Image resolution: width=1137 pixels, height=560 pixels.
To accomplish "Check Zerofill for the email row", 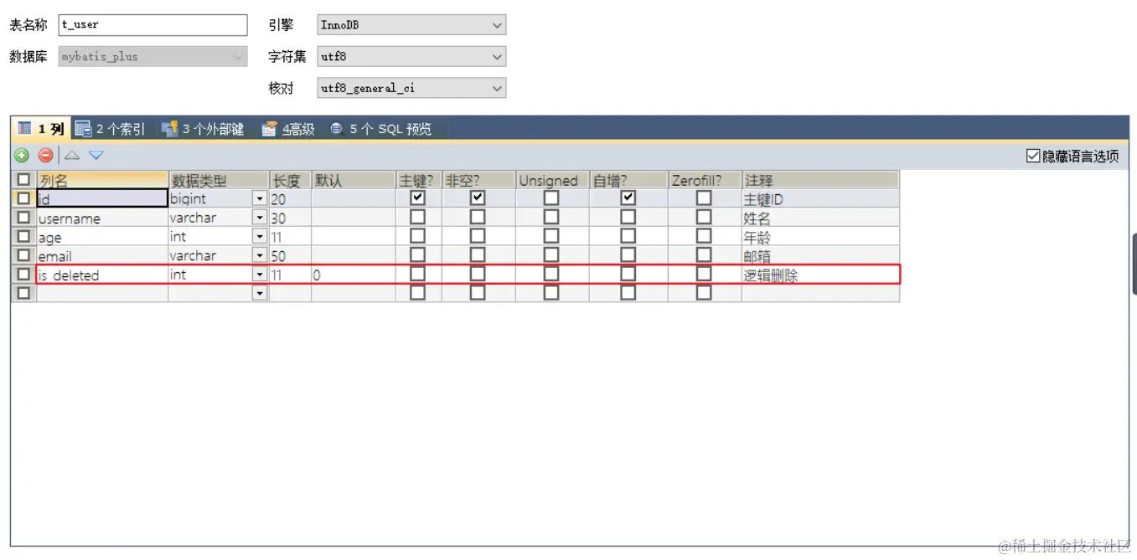I will point(704,255).
